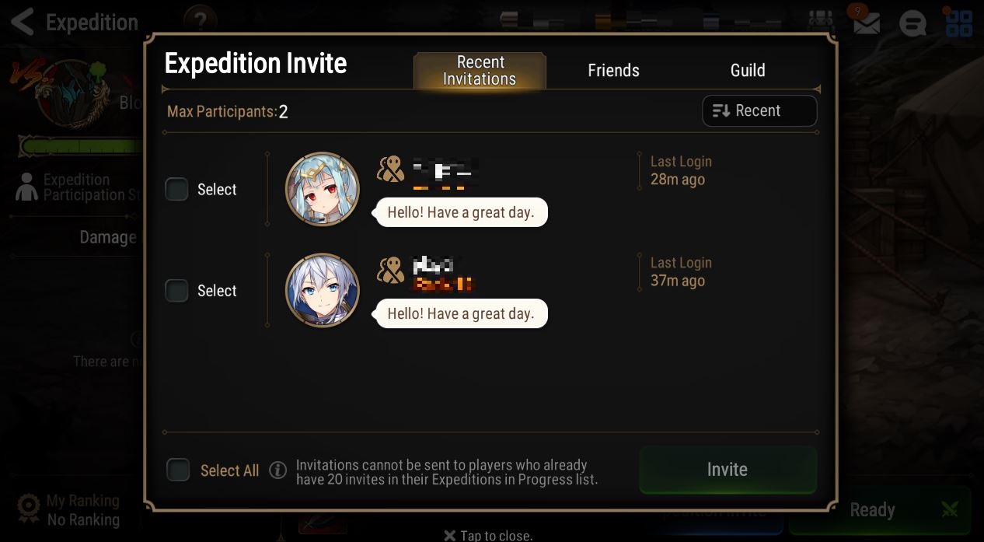Click the green Invite button
Image resolution: width=984 pixels, height=542 pixels.
(728, 470)
